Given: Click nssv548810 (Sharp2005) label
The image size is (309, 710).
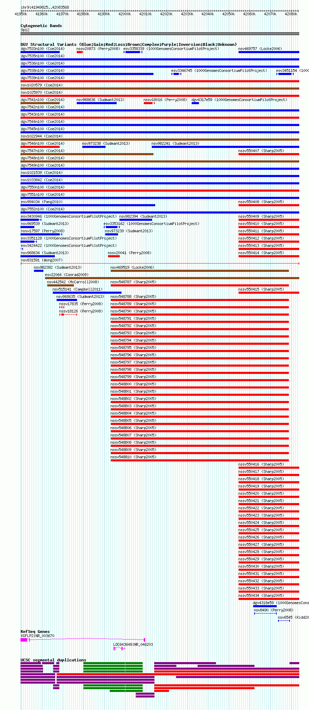Looking at the screenshot, I should (133, 457).
